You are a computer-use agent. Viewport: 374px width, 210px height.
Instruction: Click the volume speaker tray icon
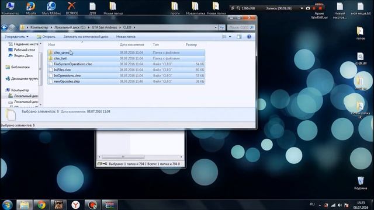340,205
